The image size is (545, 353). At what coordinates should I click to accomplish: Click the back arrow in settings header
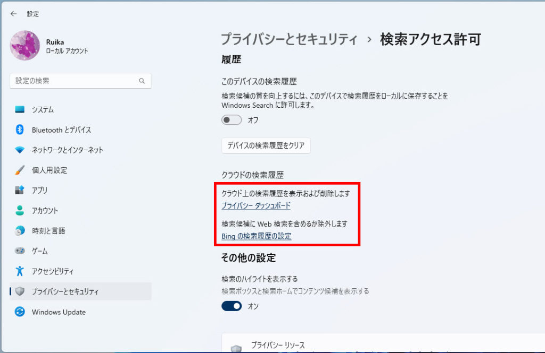pyautogui.click(x=13, y=14)
